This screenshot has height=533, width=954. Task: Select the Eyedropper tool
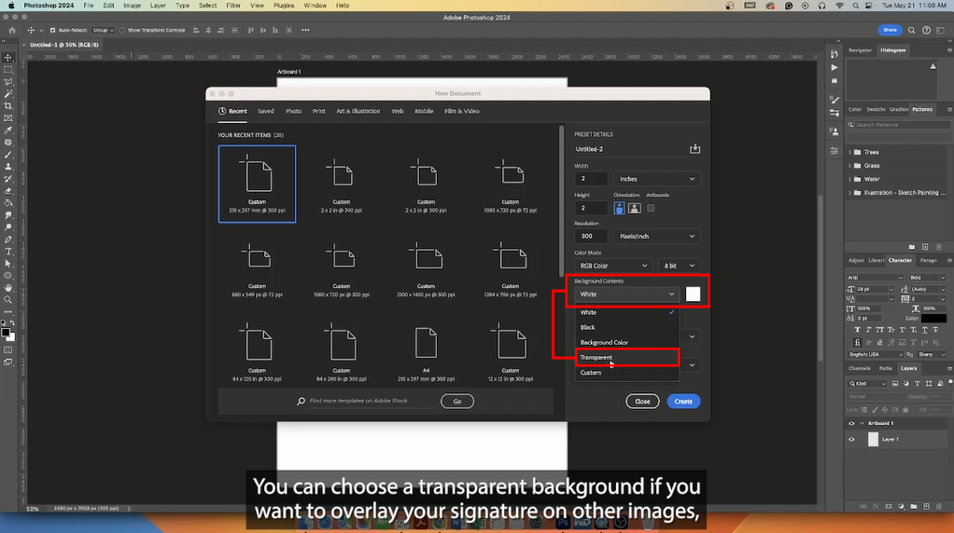(7, 130)
